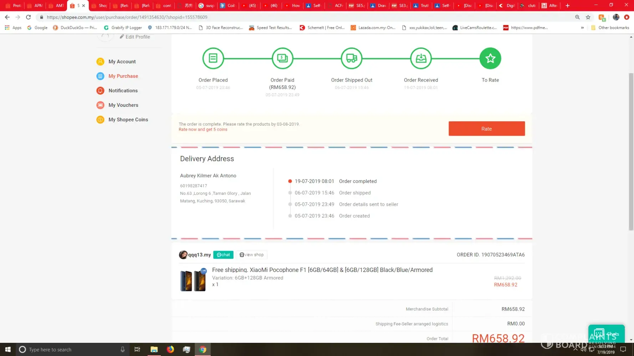Open My Shopee Coins page
634x356 pixels.
pos(128,120)
